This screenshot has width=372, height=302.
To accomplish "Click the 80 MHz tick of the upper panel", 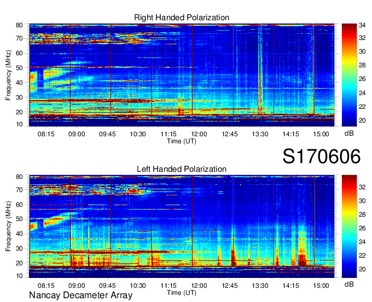I will tap(19, 25).
